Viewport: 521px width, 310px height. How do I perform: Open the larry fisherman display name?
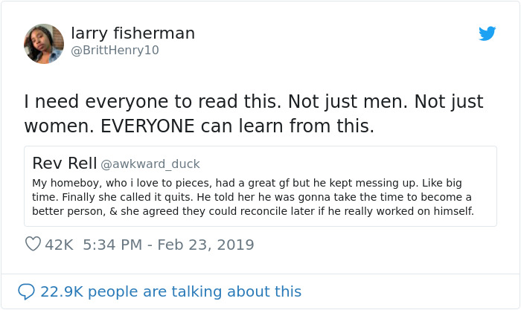[x=132, y=33]
